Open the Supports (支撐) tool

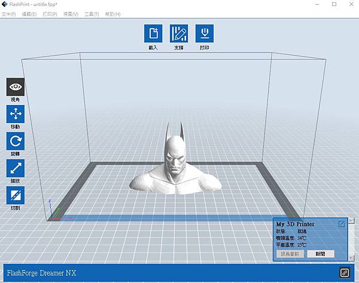(x=179, y=33)
